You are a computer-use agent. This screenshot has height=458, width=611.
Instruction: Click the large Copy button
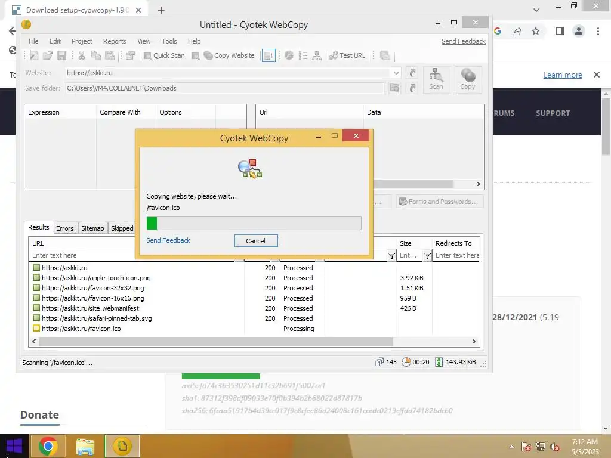pos(468,79)
